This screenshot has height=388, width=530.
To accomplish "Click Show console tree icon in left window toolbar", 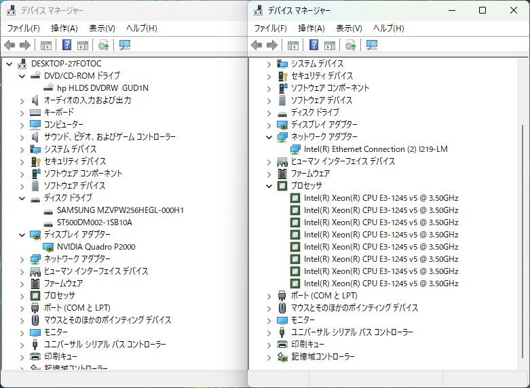I will click(x=46, y=45).
